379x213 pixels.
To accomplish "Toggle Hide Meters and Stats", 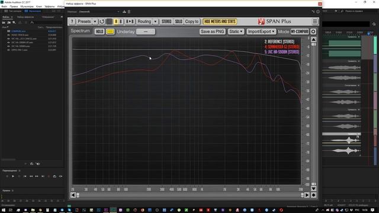I will (220, 21).
